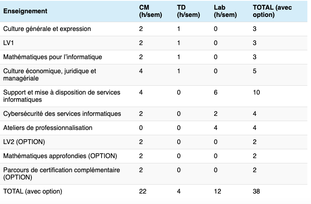Click Parcours de certification complémentaire cell
311x204 pixels.
[x=61, y=174]
